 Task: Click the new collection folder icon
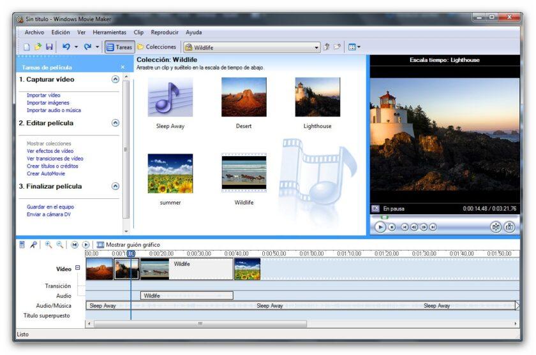point(338,47)
